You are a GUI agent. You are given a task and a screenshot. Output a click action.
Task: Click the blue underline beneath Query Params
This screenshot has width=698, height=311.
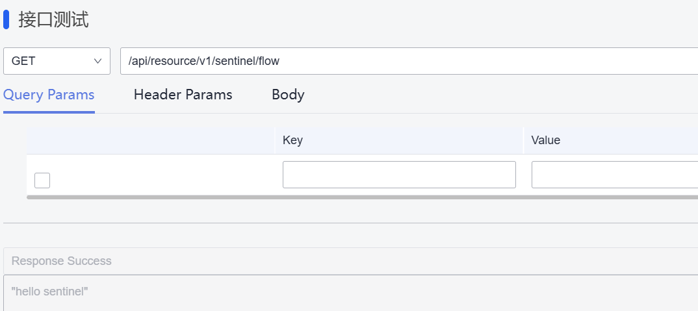tap(49, 112)
